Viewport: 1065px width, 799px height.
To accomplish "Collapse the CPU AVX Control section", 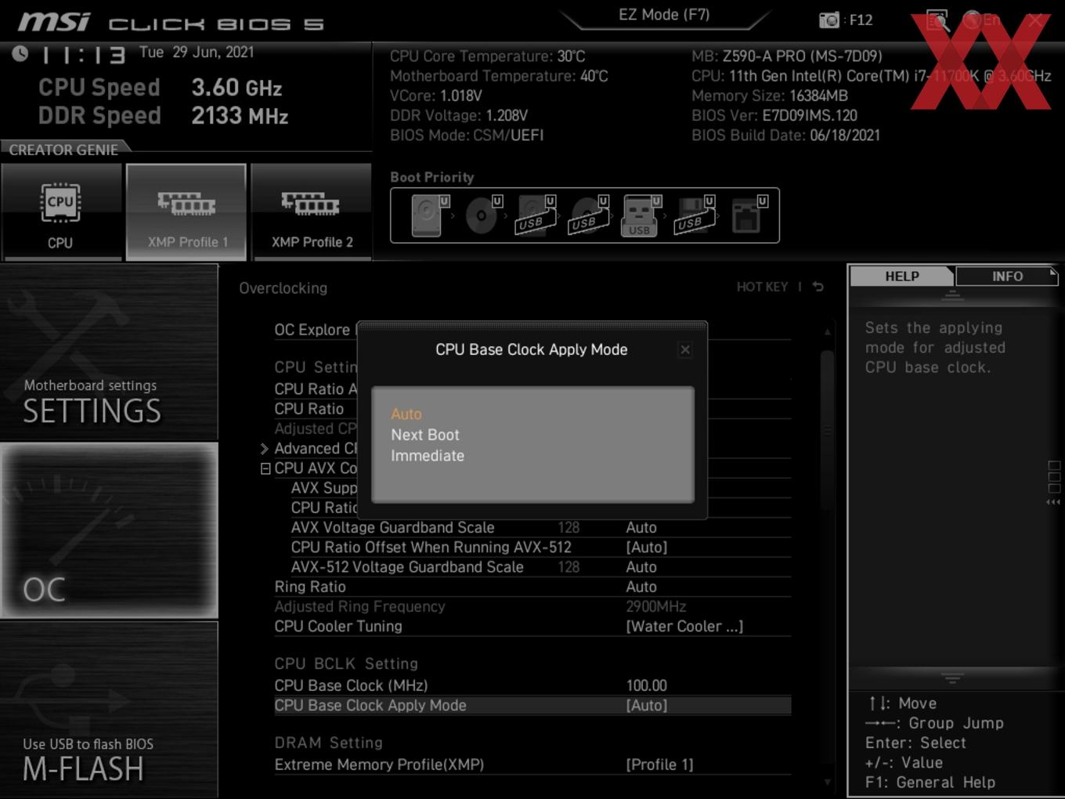I will [265, 468].
